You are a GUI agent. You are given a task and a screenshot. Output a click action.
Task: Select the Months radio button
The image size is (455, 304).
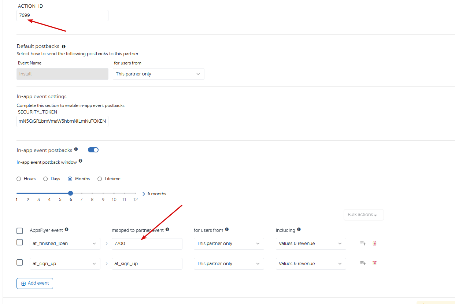[x=70, y=179]
